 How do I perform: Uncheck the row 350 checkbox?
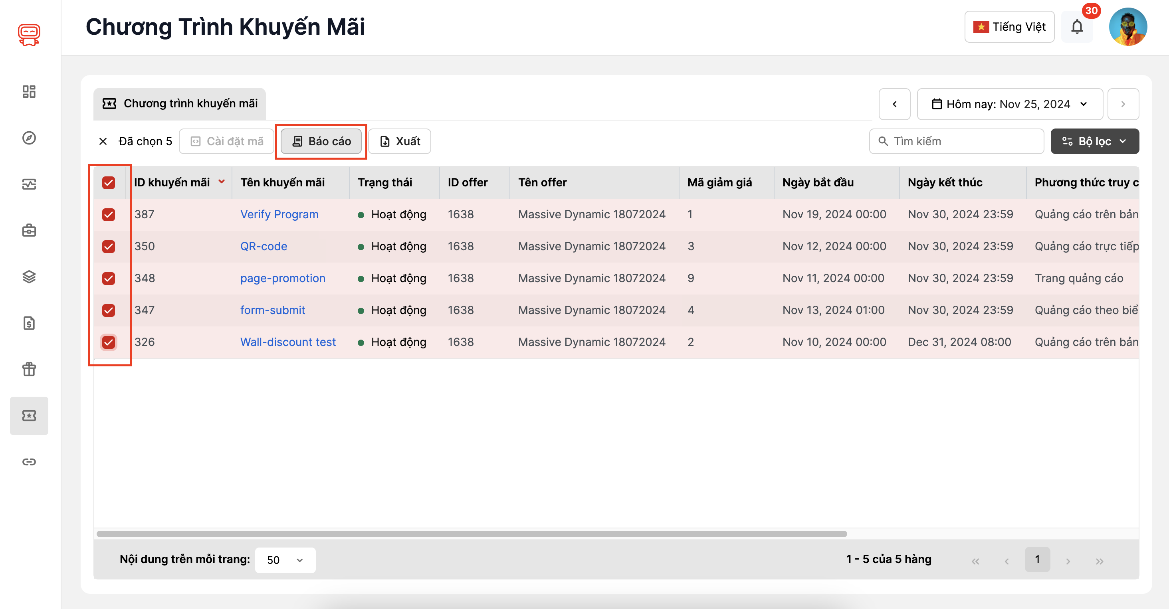click(x=109, y=246)
